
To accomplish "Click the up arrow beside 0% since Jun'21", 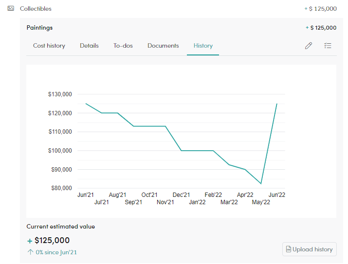I will (30, 252).
